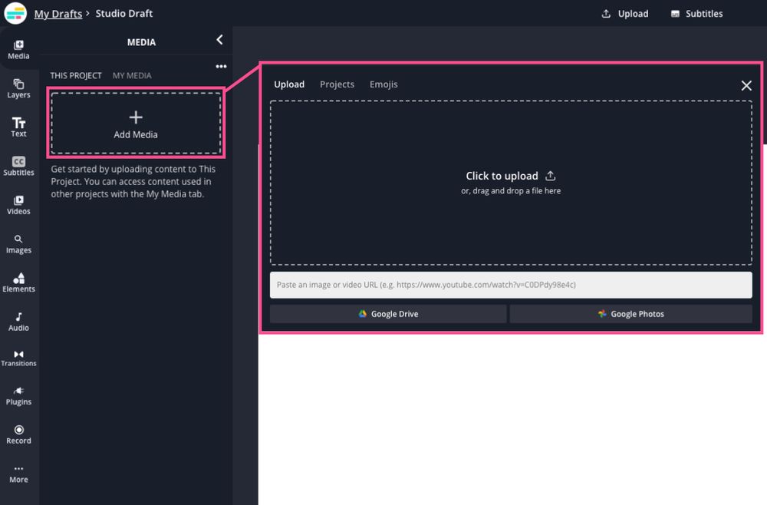Expand the More sidebar options

(x=18, y=473)
